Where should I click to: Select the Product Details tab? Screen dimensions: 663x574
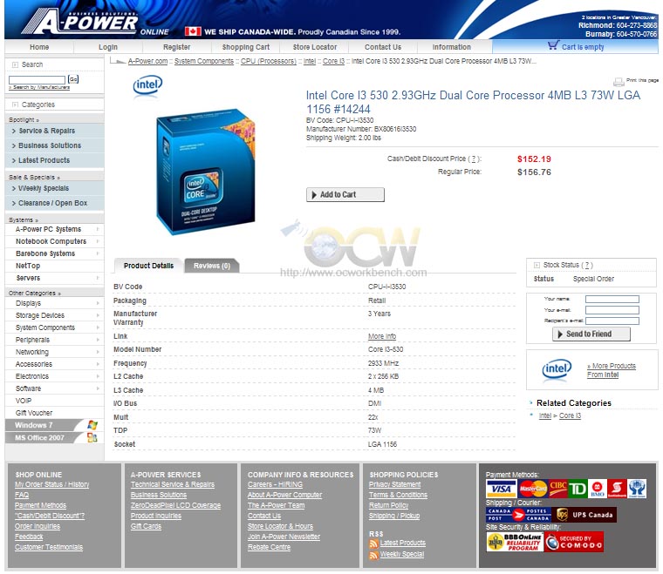tap(148, 266)
